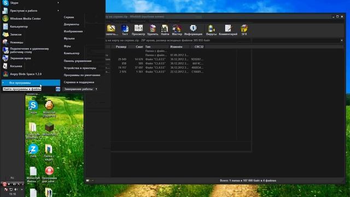Open Getting Started (Приступая к работе) entry
This screenshot has width=350, height=197.
31,11
